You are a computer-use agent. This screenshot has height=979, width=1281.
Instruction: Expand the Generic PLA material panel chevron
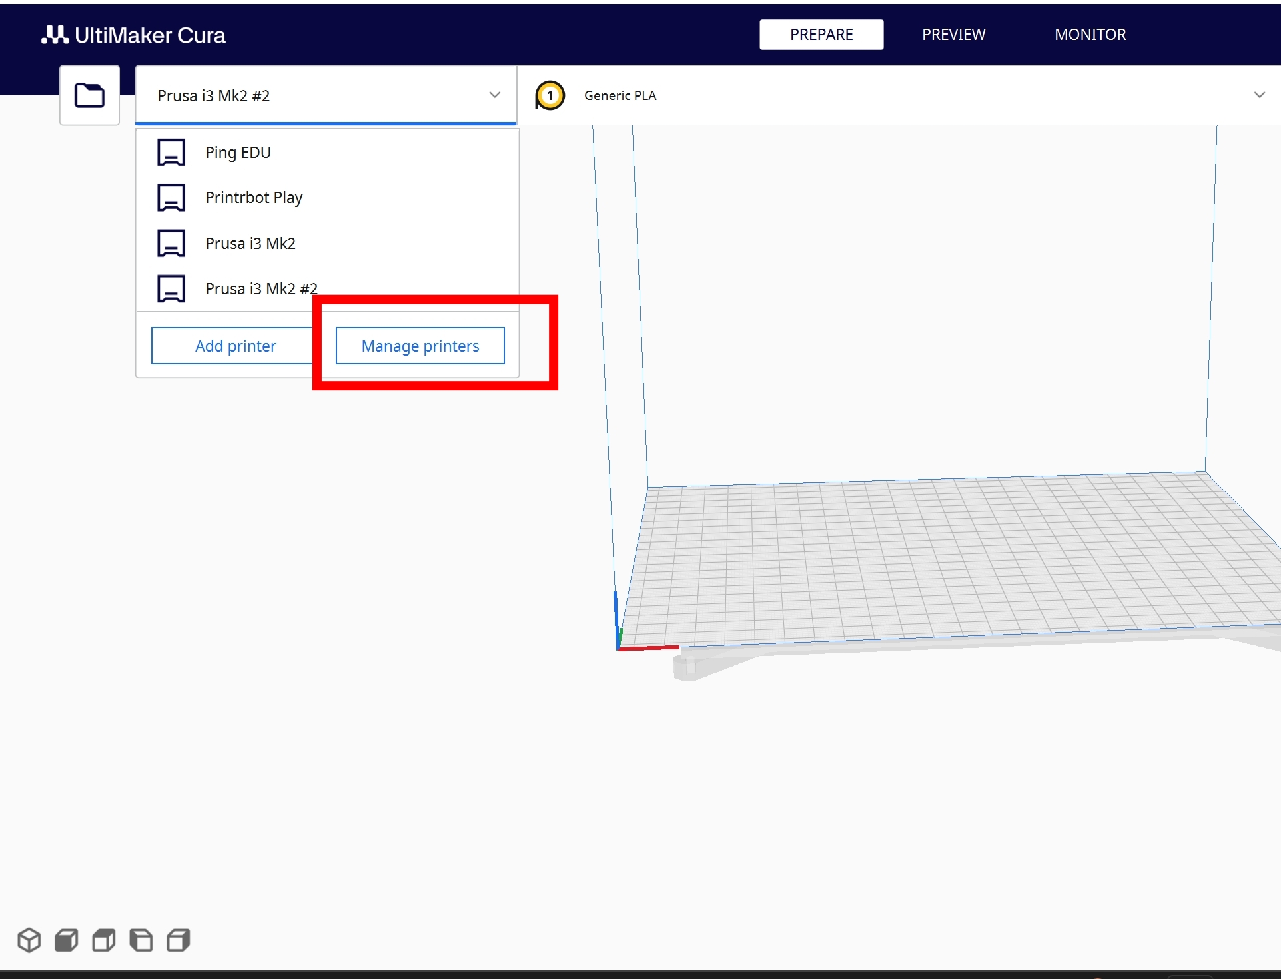pyautogui.click(x=1259, y=95)
